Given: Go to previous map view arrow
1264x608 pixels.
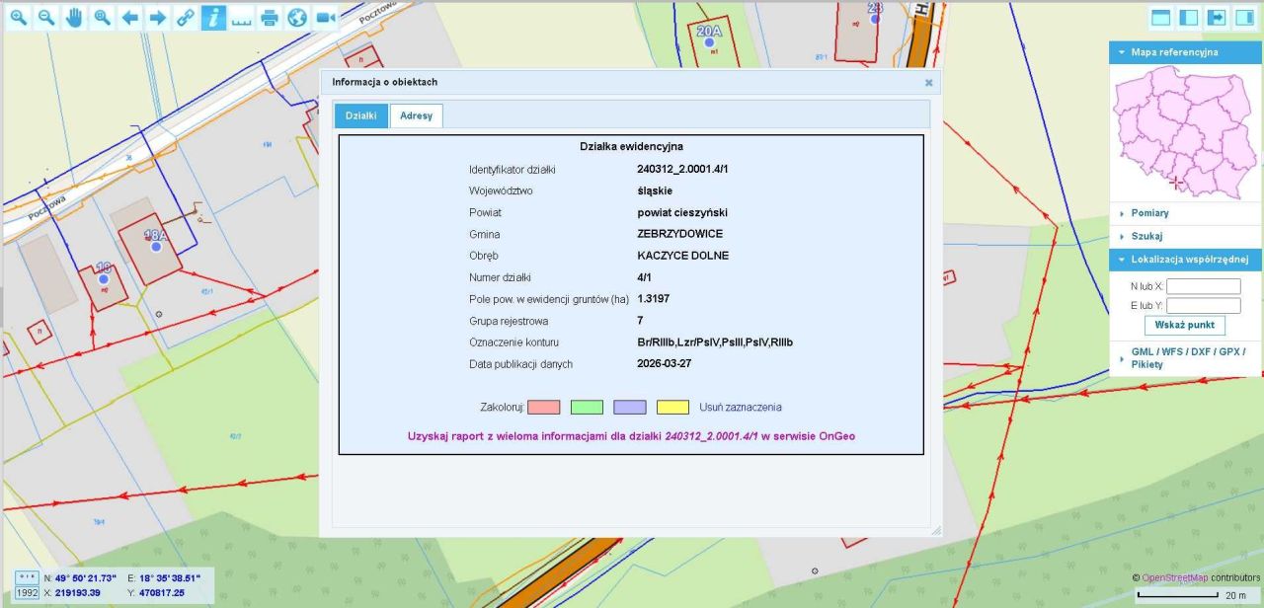Looking at the screenshot, I should 129,18.
